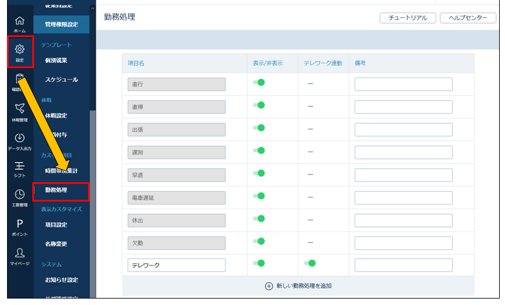Click the テンプレート section label
The width and height of the screenshot is (505, 305).
[56, 45]
